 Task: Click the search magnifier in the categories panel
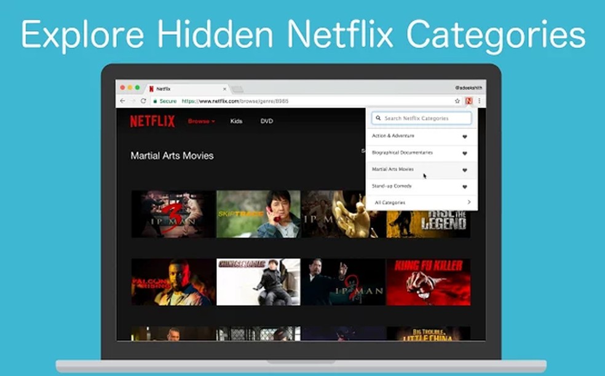click(x=378, y=118)
